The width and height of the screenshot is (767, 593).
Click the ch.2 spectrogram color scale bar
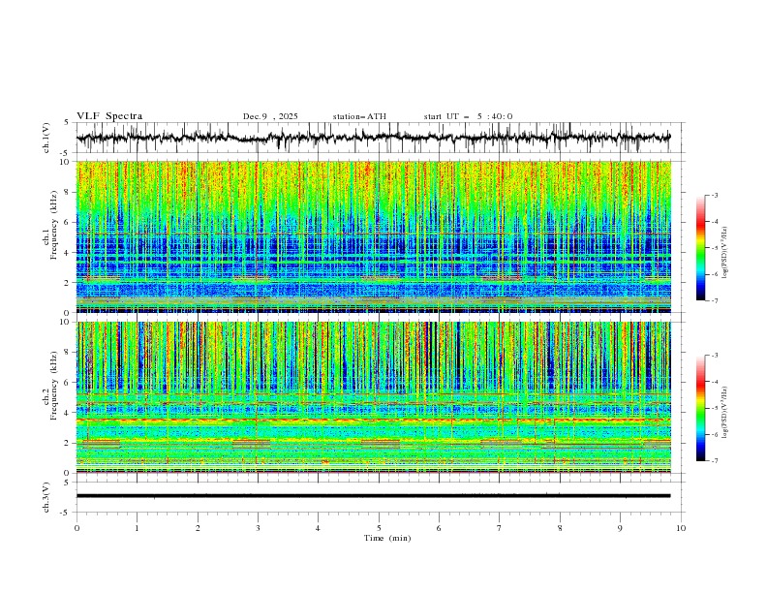pyautogui.click(x=701, y=408)
